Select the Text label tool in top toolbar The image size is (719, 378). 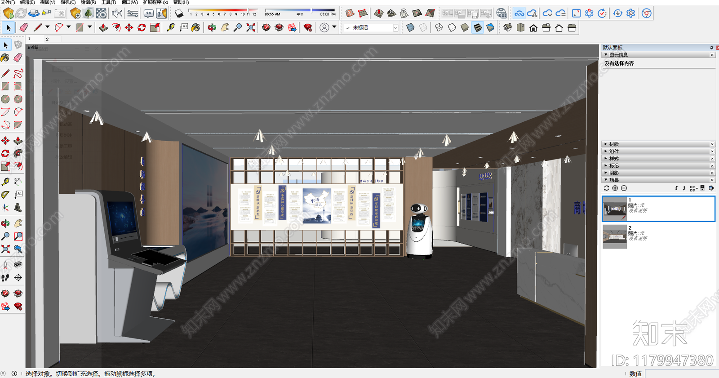(x=183, y=28)
